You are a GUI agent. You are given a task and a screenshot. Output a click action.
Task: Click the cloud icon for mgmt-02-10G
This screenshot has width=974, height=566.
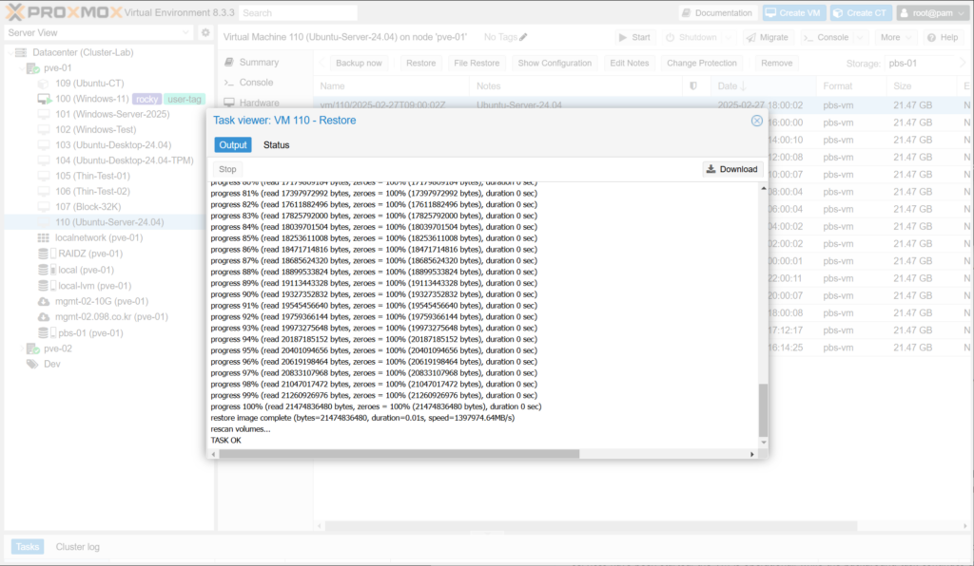[43, 301]
